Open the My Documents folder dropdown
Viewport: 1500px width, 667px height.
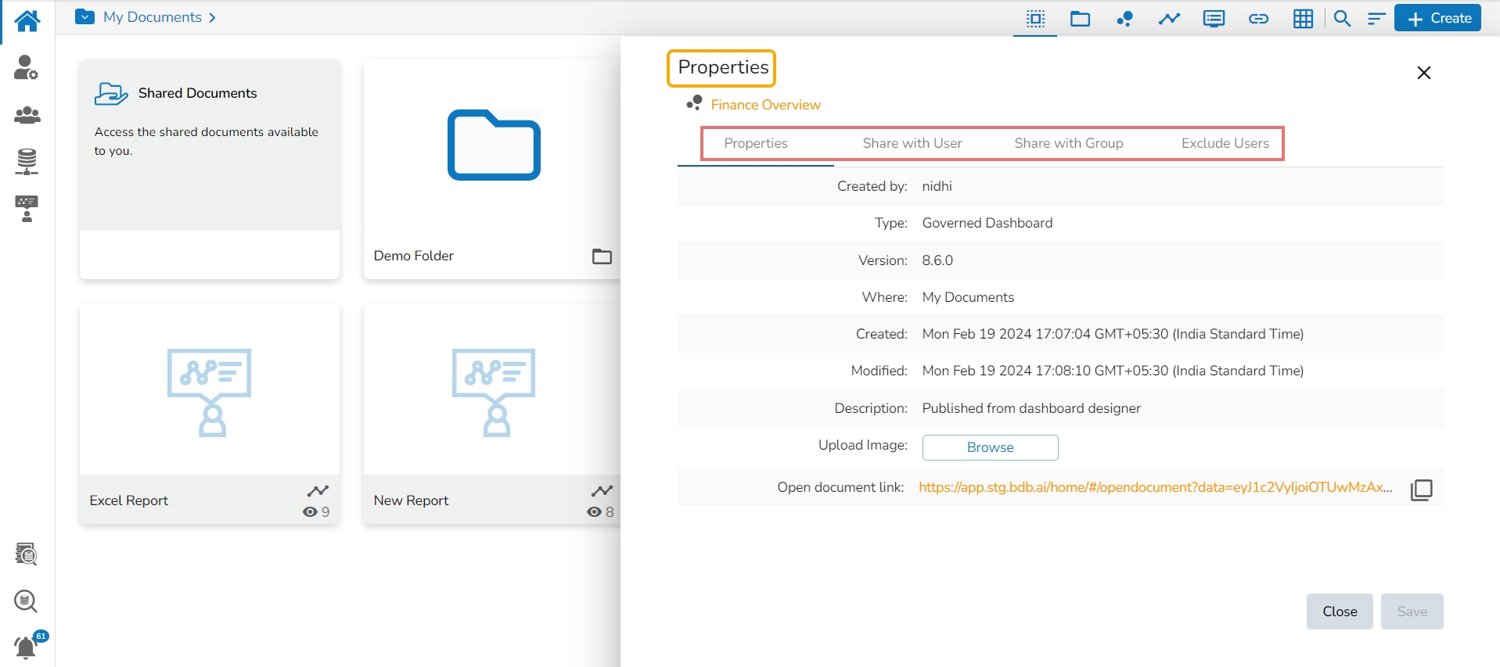pos(85,17)
